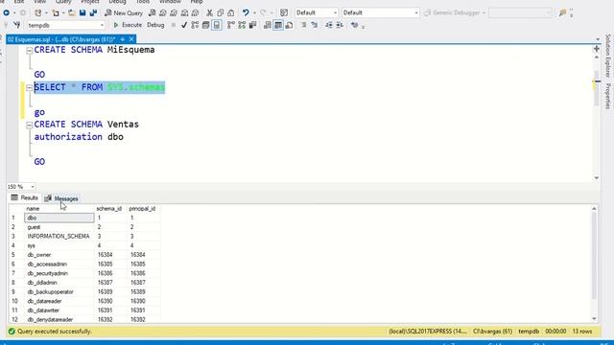
Task: Close the 02 Esquemas.sql tab
Action: (131, 39)
